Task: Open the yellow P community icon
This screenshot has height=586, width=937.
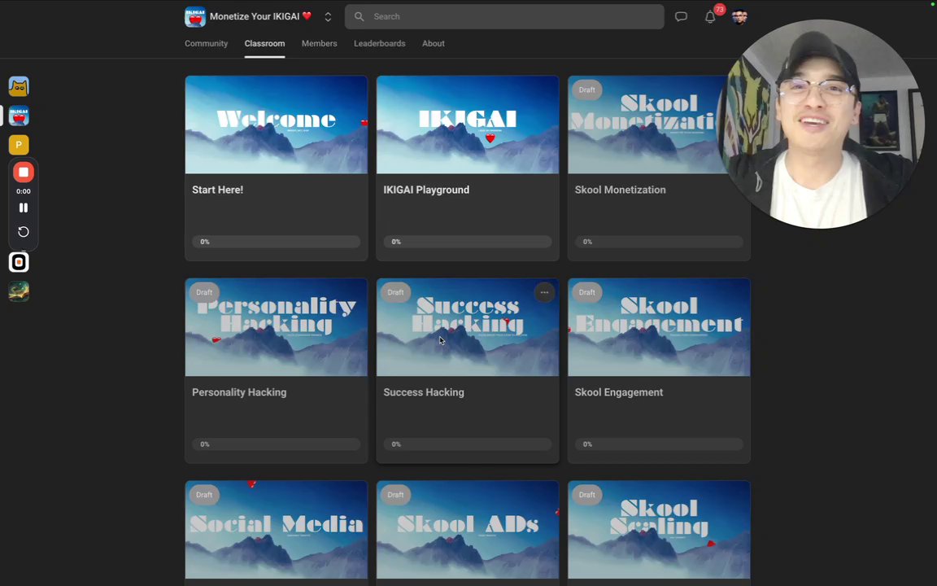Action: tap(19, 145)
